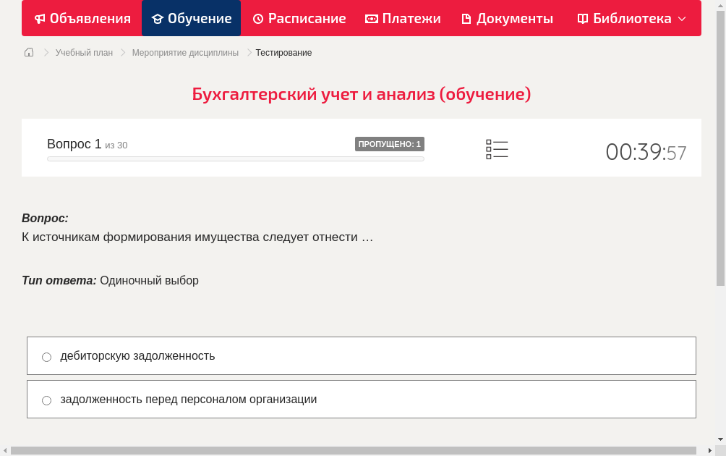The image size is (726, 456).
Task: Click the megaphone icon on Объявления
Action: pyautogui.click(x=40, y=18)
